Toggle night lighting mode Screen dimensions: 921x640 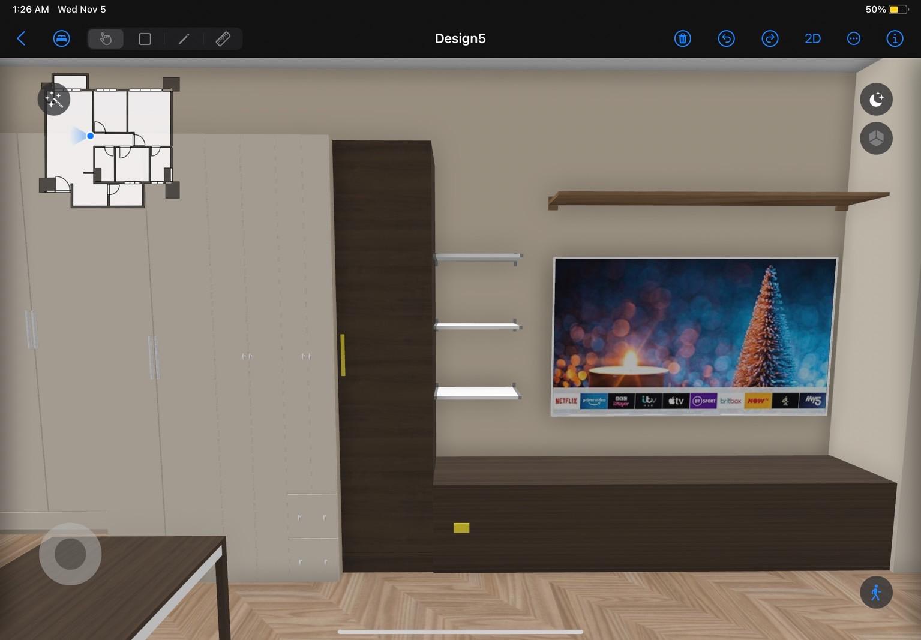click(876, 99)
